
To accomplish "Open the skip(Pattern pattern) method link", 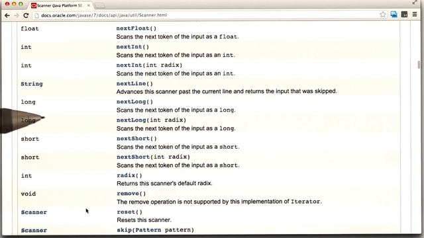I will point(156,230).
